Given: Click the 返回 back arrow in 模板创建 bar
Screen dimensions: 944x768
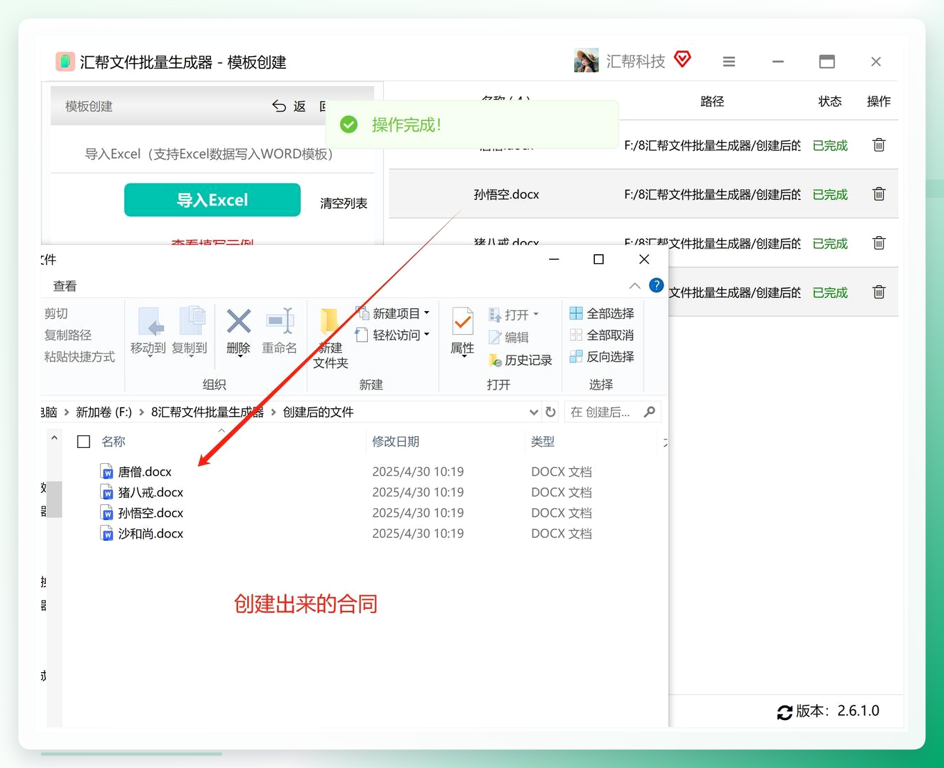Looking at the screenshot, I should pyautogui.click(x=279, y=106).
